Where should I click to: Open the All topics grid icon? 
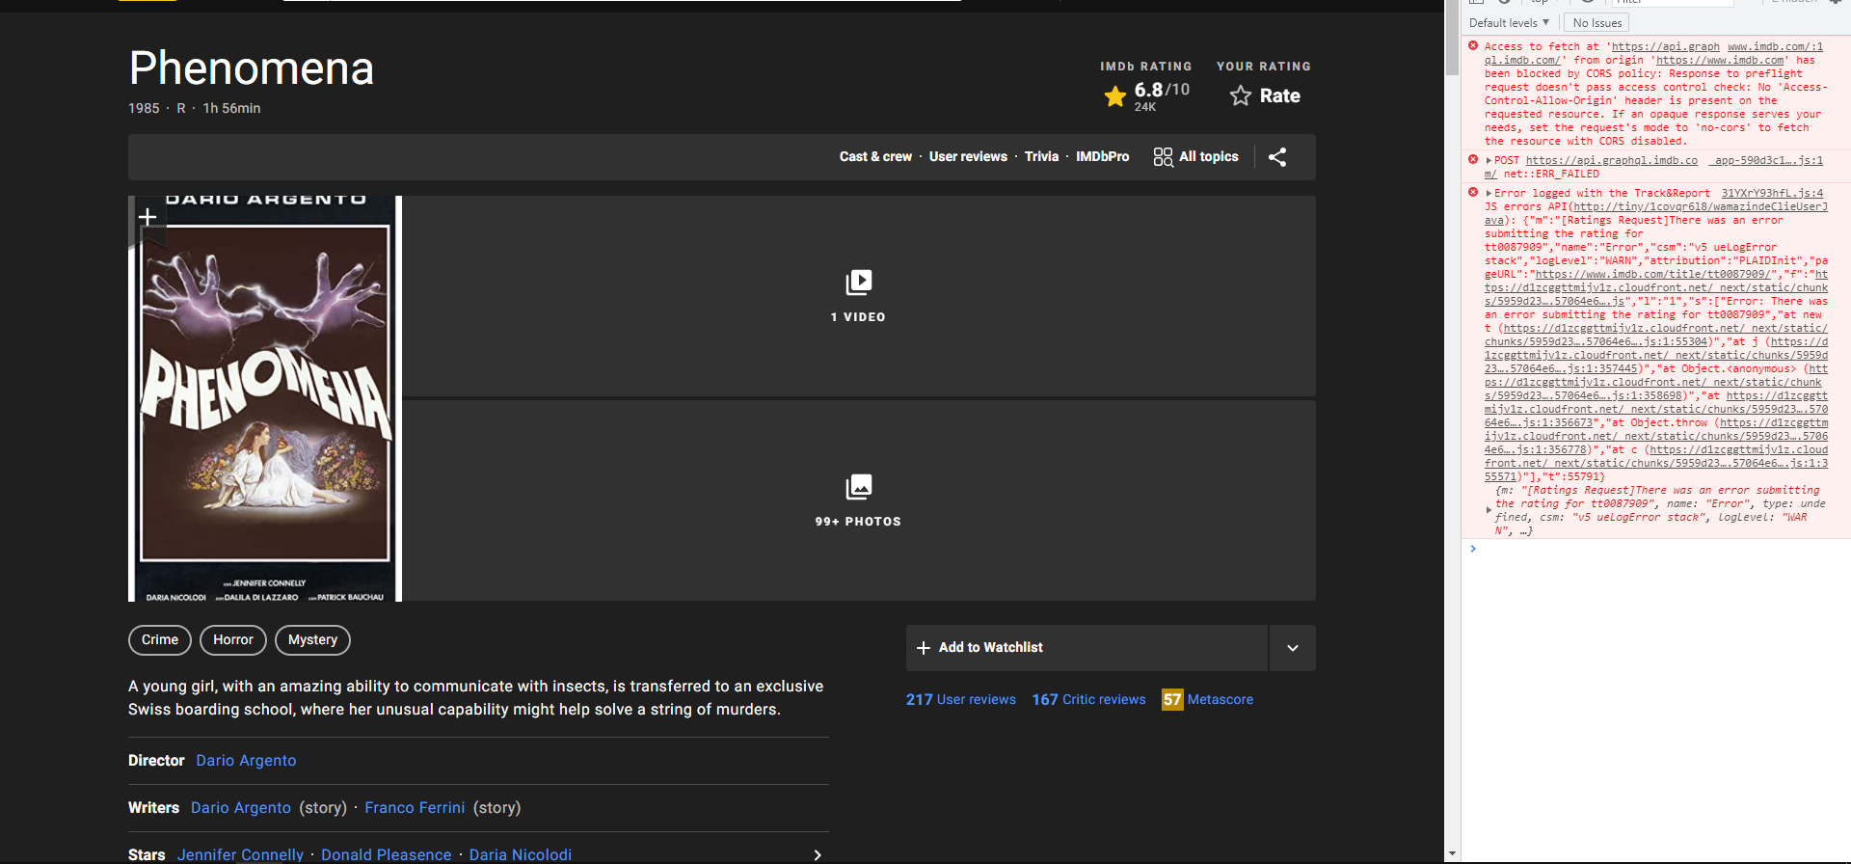coord(1163,157)
